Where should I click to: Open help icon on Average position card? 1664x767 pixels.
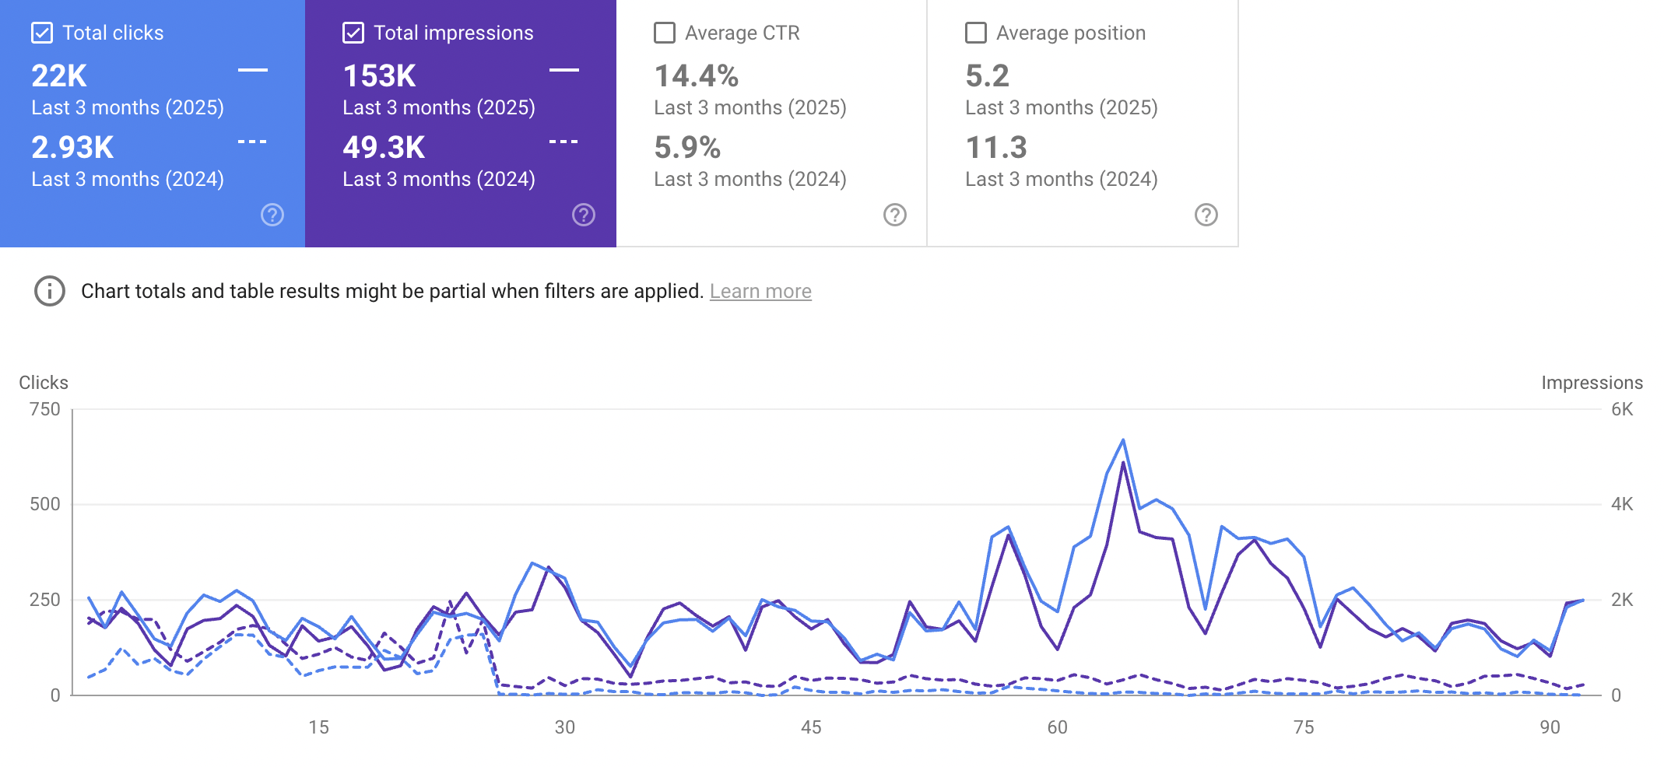point(1206,215)
